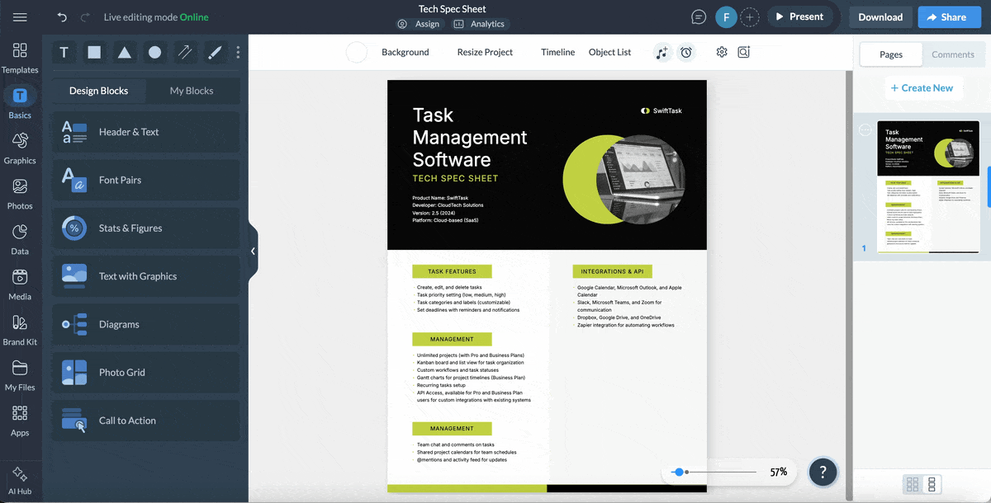
Task: Switch to the My Blocks tab
Action: pos(193,91)
